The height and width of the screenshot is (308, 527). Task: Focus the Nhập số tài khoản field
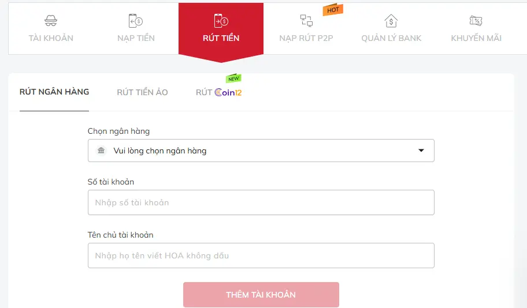261,202
